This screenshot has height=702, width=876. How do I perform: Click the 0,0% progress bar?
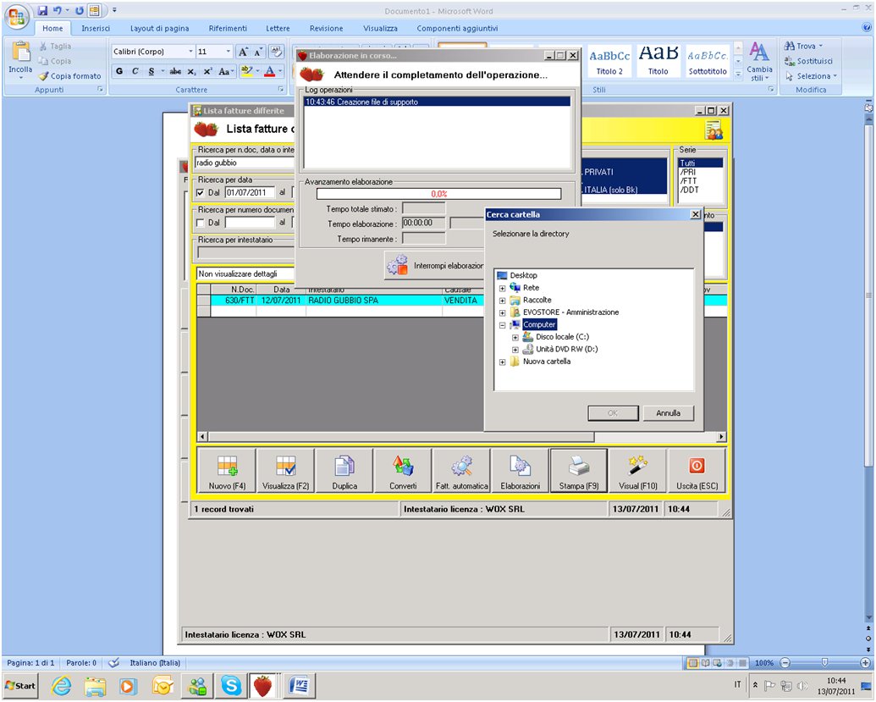pyautogui.click(x=438, y=193)
